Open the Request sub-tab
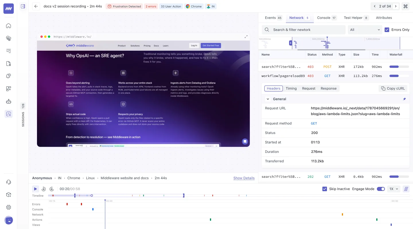The image size is (413, 229). click(x=309, y=88)
